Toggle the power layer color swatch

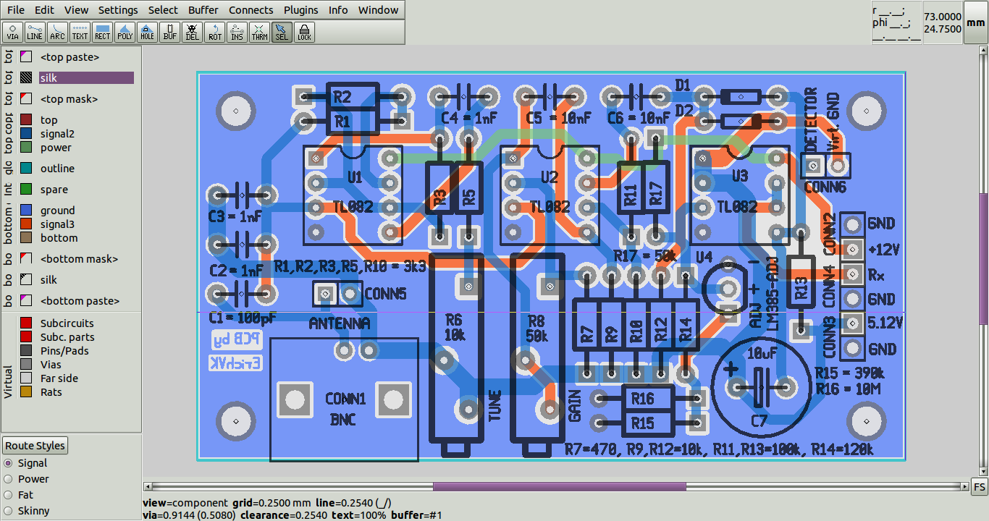pyautogui.click(x=26, y=148)
